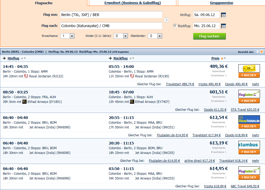Open Opodo 618,99 € link
This screenshot has height=190, width=265.
pos(236,135)
